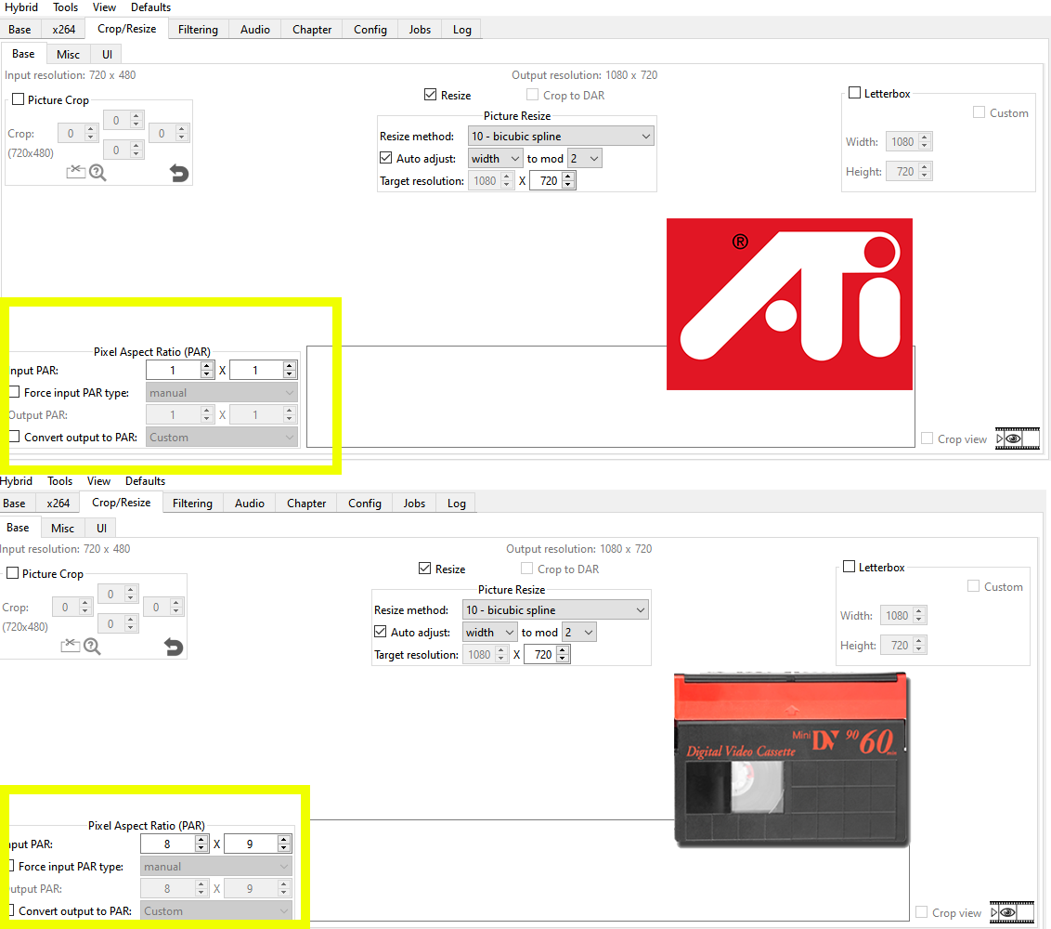Screen dimensions: 1051x929
Task: Open Hybrid menu in upper window
Action: [x=21, y=7]
